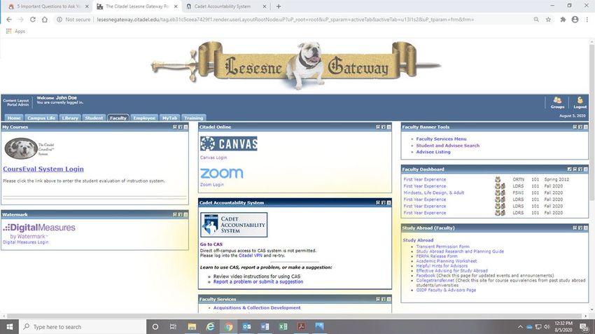Reload the page with the browser refresh icon
The width and height of the screenshot is (595, 334).
pyautogui.click(x=33, y=20)
